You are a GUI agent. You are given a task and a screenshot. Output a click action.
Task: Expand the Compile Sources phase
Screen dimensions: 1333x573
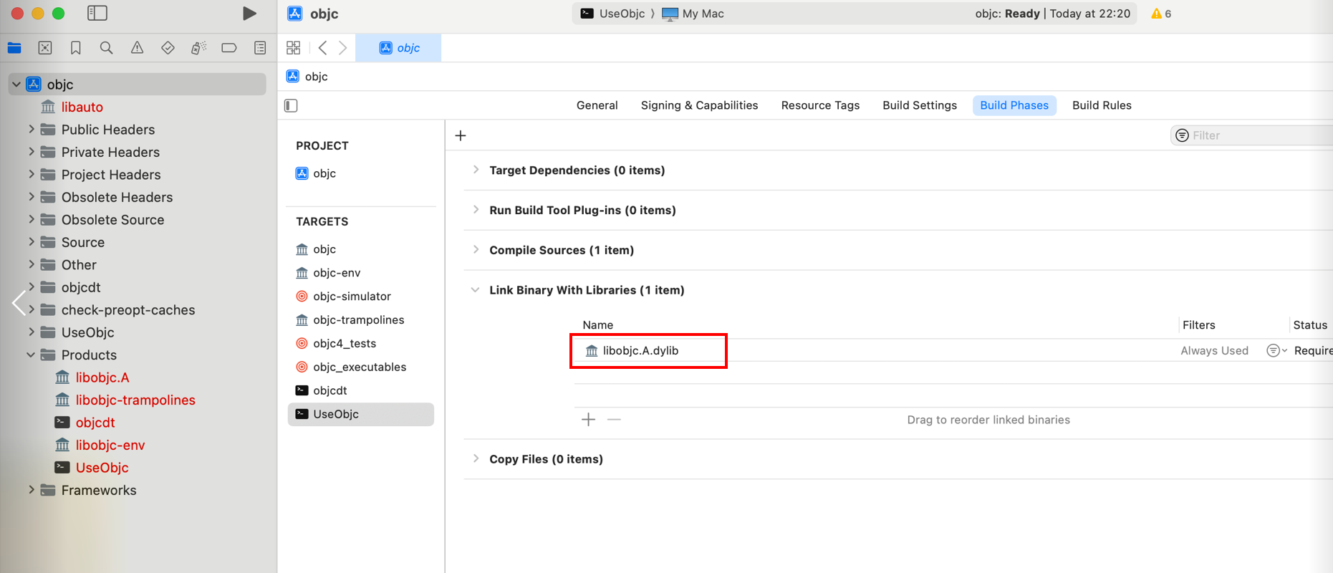pos(476,250)
